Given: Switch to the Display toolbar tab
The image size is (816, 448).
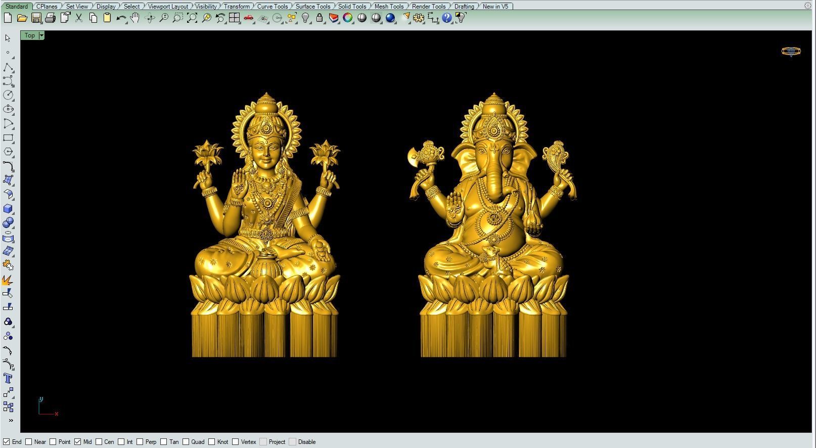Looking at the screenshot, I should pos(106,7).
